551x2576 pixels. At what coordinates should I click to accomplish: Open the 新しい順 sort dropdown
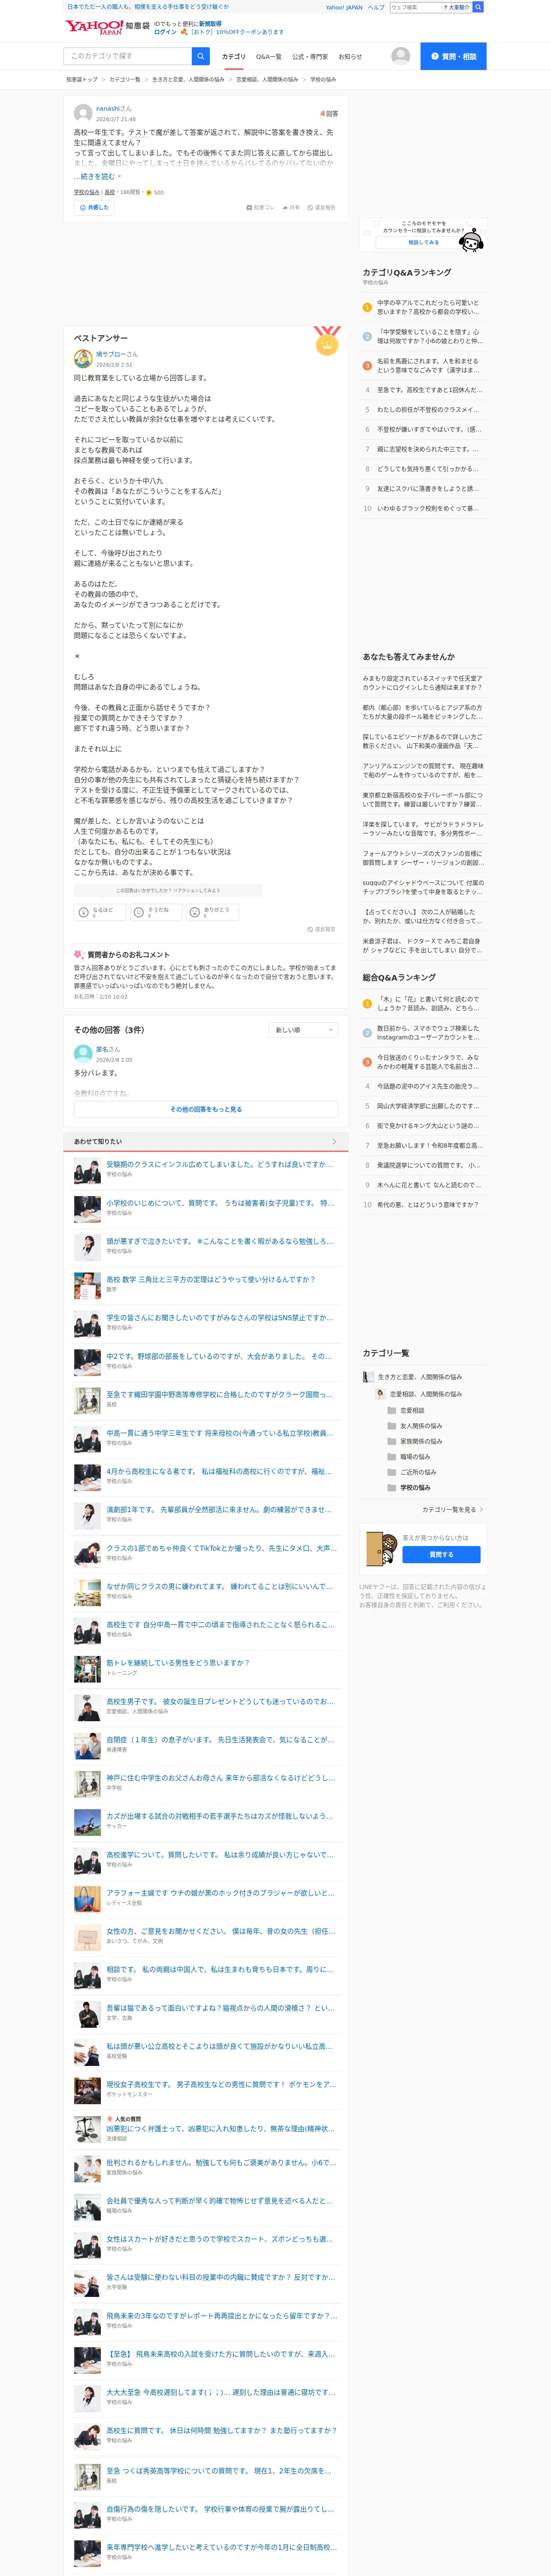tap(303, 1030)
